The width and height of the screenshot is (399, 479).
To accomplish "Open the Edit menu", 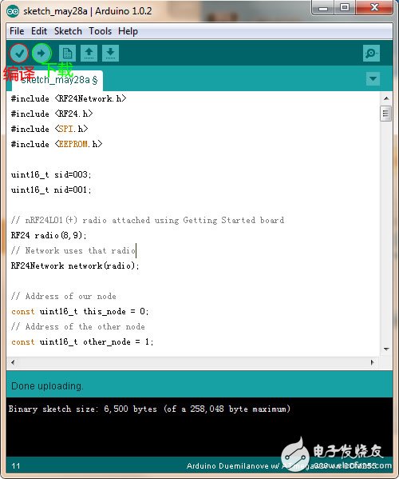I will [39, 31].
